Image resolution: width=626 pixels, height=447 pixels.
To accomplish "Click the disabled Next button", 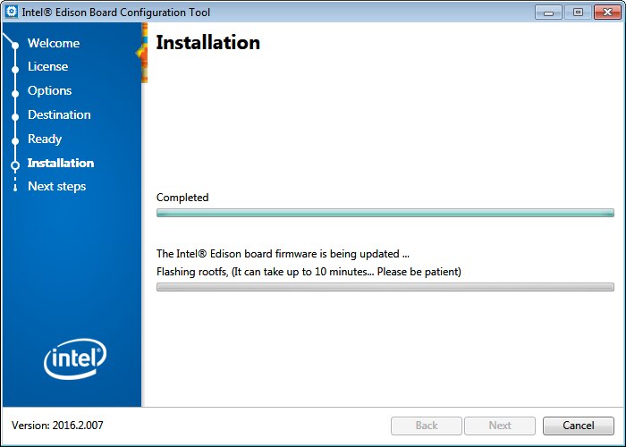I will (x=500, y=426).
